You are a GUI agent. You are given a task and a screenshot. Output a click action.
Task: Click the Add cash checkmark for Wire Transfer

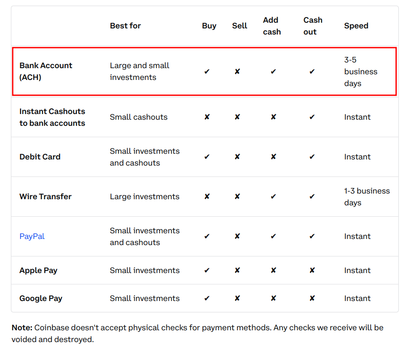click(x=273, y=197)
